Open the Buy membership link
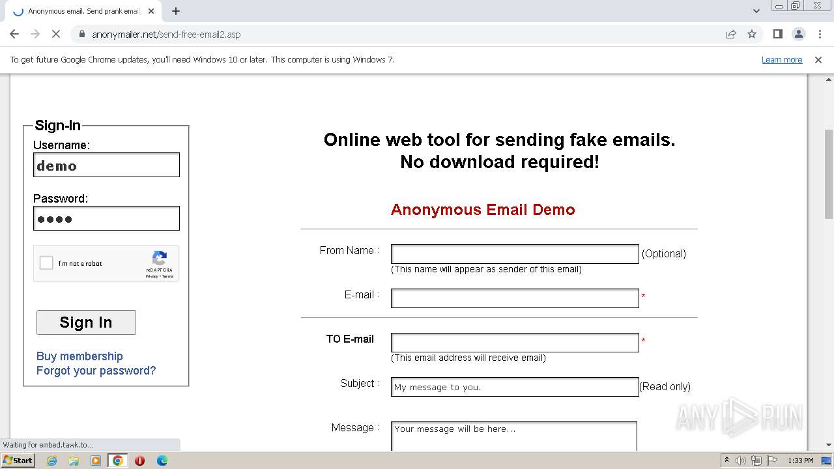 pos(79,356)
